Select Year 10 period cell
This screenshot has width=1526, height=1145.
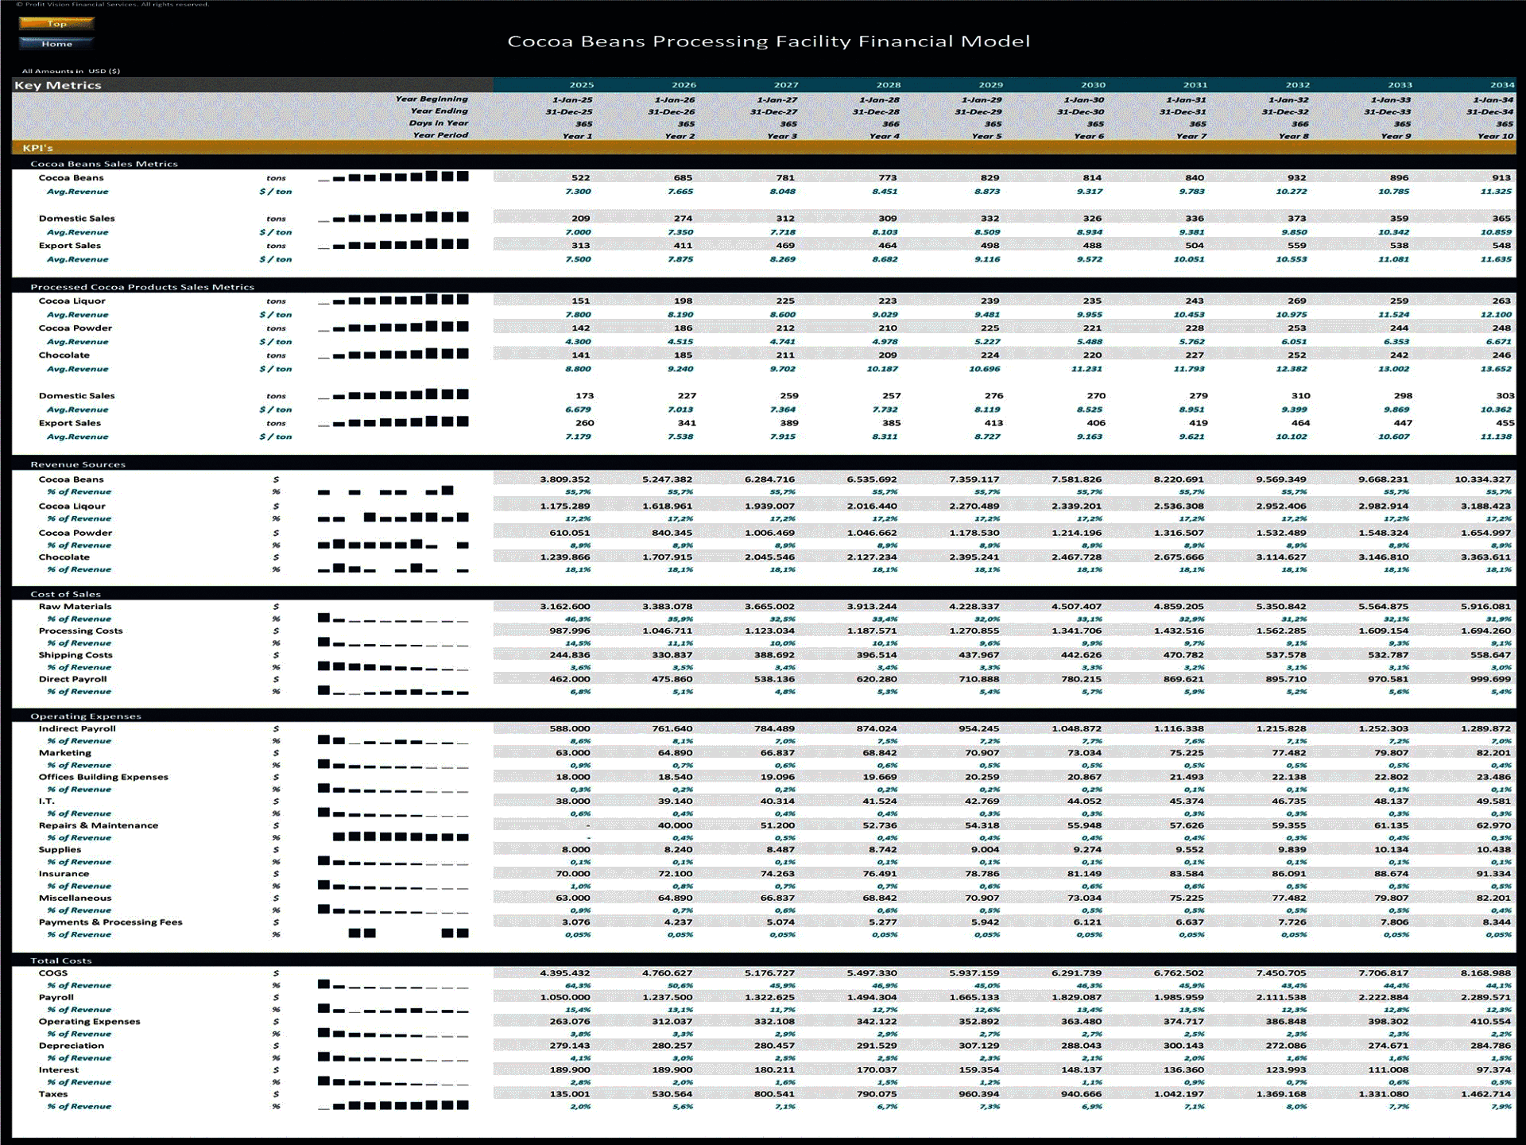[1495, 136]
